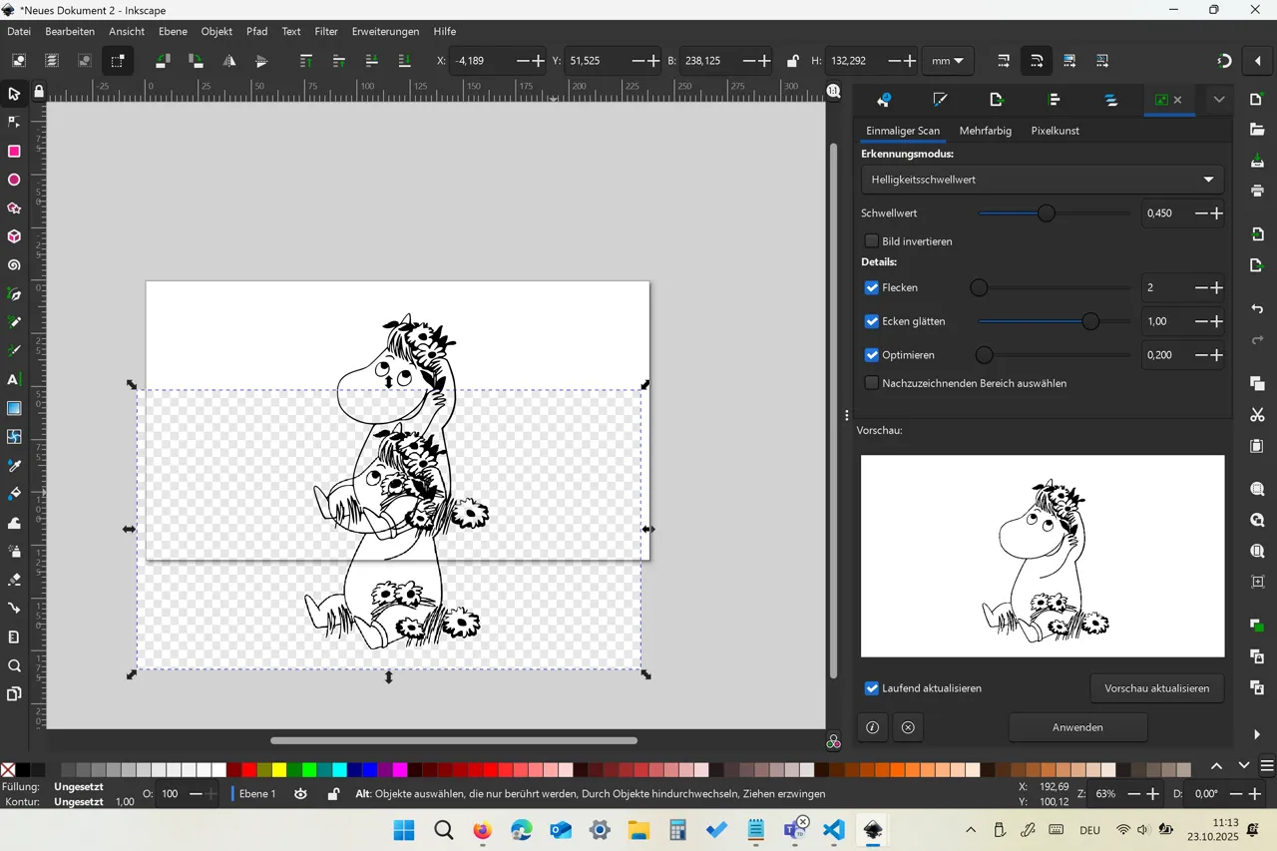Open the Ebene 1 layer selector
This screenshot has height=851, width=1277.
[x=257, y=794]
